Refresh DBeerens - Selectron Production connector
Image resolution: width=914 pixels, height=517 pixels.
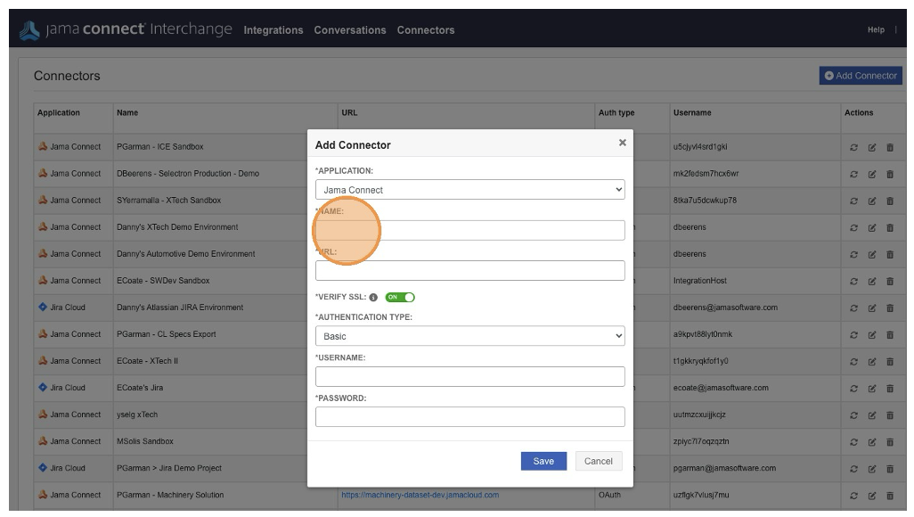(x=853, y=174)
